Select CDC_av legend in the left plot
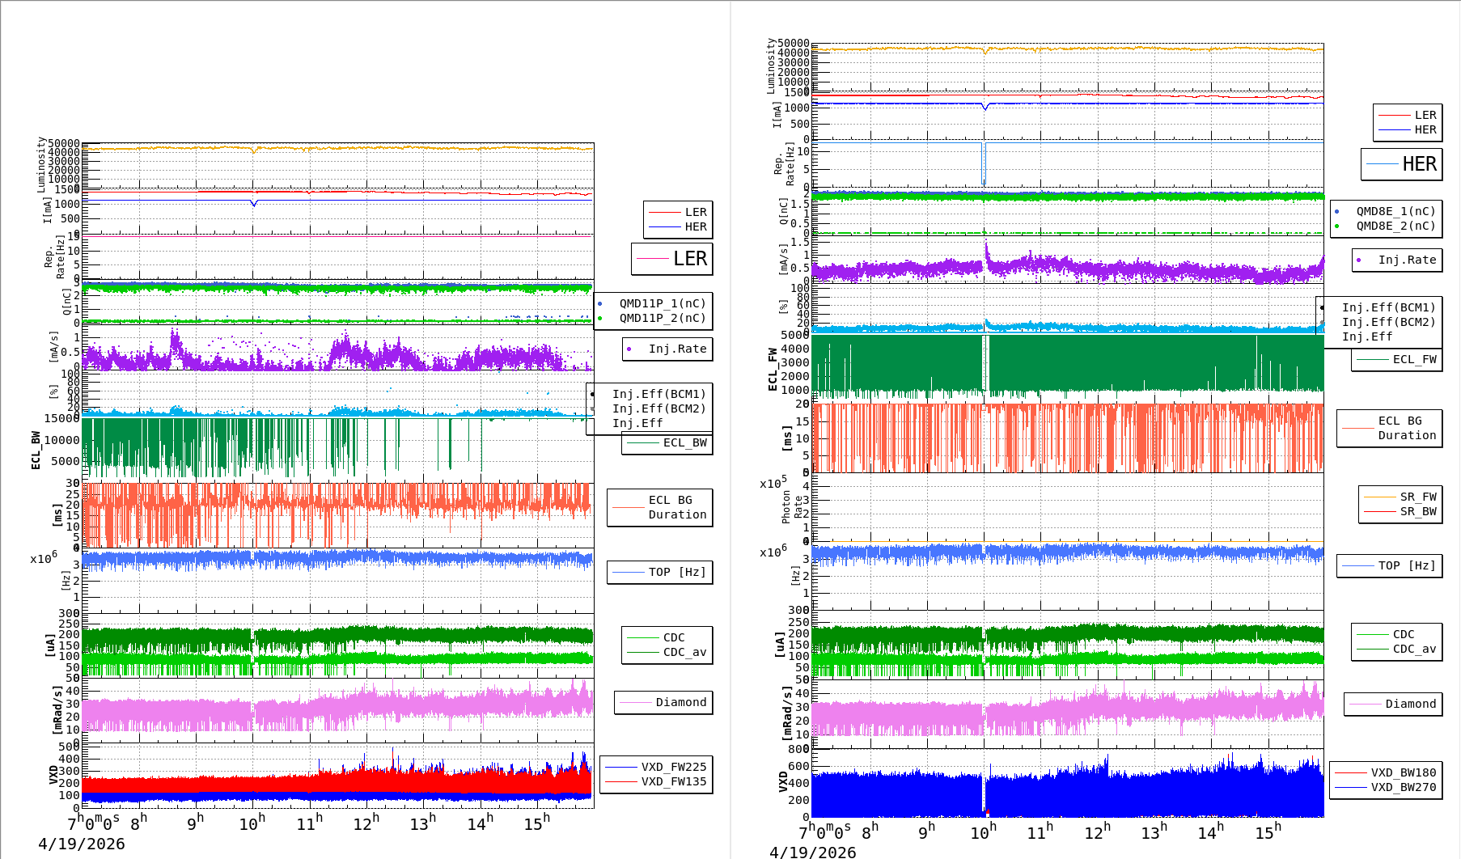Viewport: 1461px width, 859px height. [684, 652]
